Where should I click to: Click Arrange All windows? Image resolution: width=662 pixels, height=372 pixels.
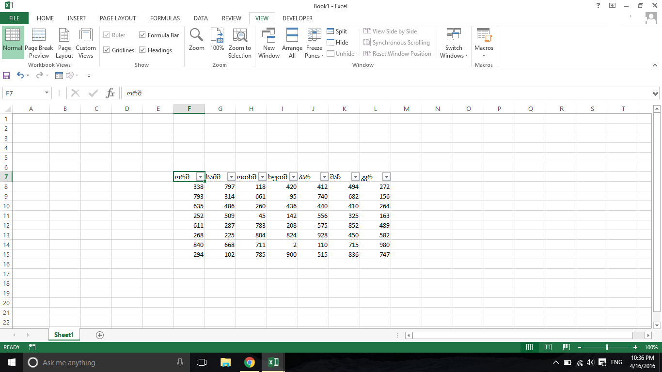pyautogui.click(x=292, y=43)
